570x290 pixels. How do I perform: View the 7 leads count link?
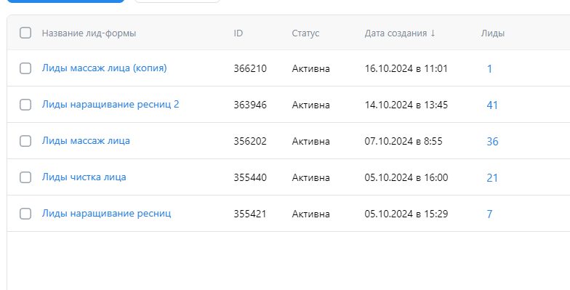click(x=490, y=214)
